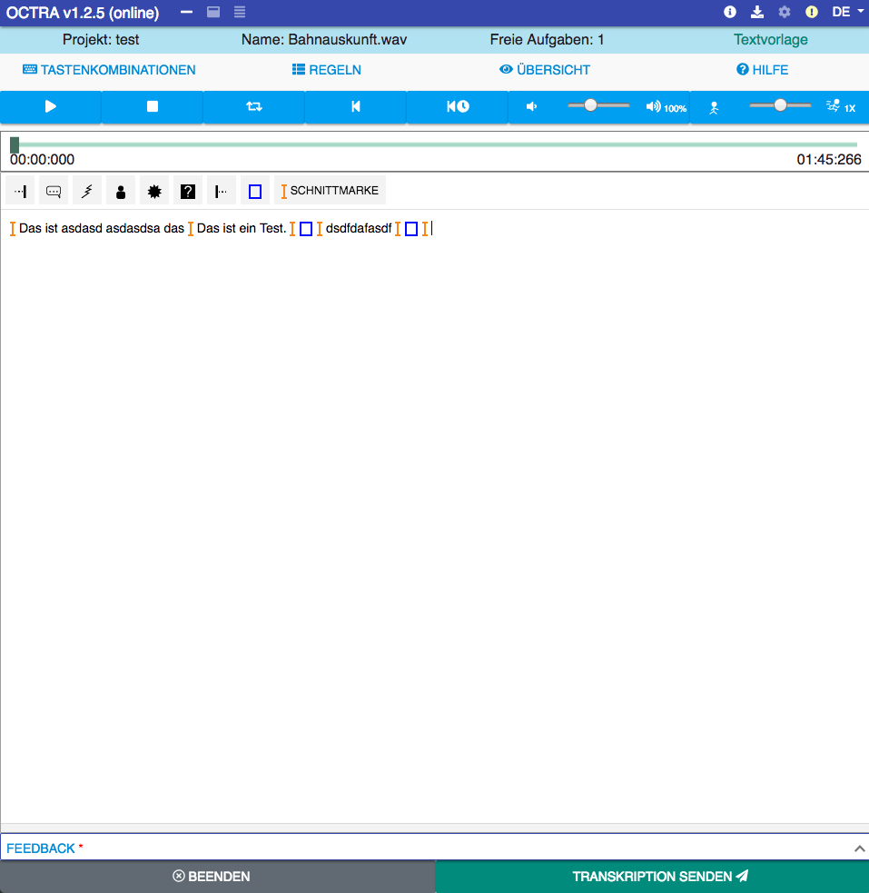Insert the unintelligible question mark marker
This screenshot has width=869, height=893.
[187, 190]
